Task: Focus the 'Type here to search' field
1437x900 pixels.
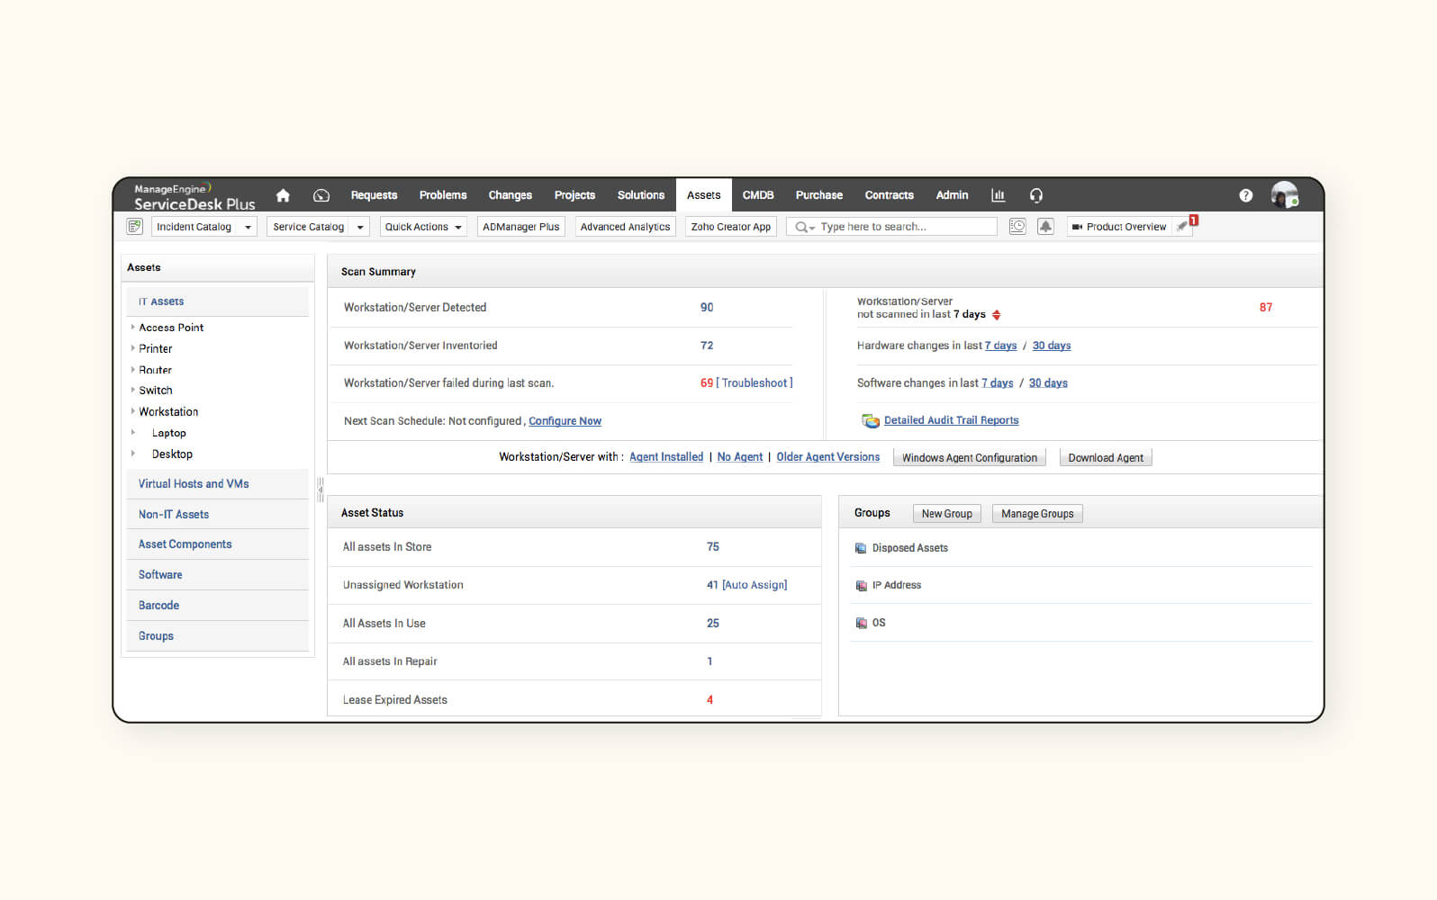Action: coord(891,227)
